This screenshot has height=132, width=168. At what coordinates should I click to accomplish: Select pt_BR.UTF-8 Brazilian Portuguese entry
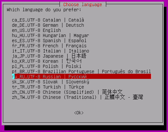(x=81, y=71)
